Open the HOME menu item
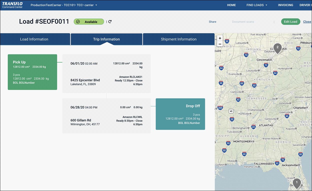312x191 pixels. click(x=231, y=5)
